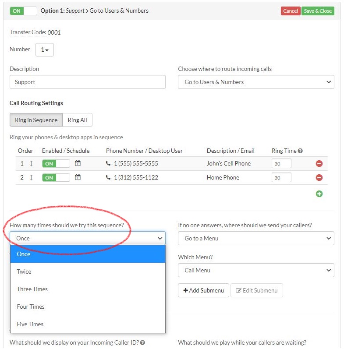The image size is (344, 349).
Task: Choose Five Times in the dropdown list
Action: click(x=30, y=324)
